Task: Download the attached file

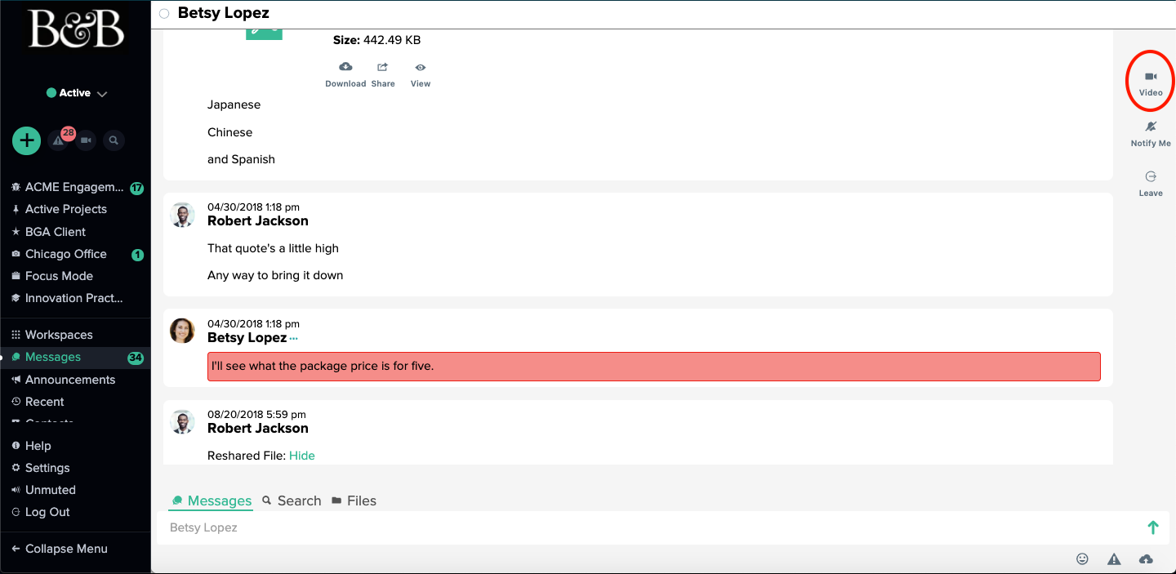Action: [x=345, y=73]
